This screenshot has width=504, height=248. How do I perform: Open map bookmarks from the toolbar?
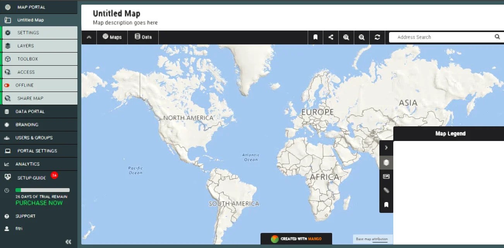point(315,37)
